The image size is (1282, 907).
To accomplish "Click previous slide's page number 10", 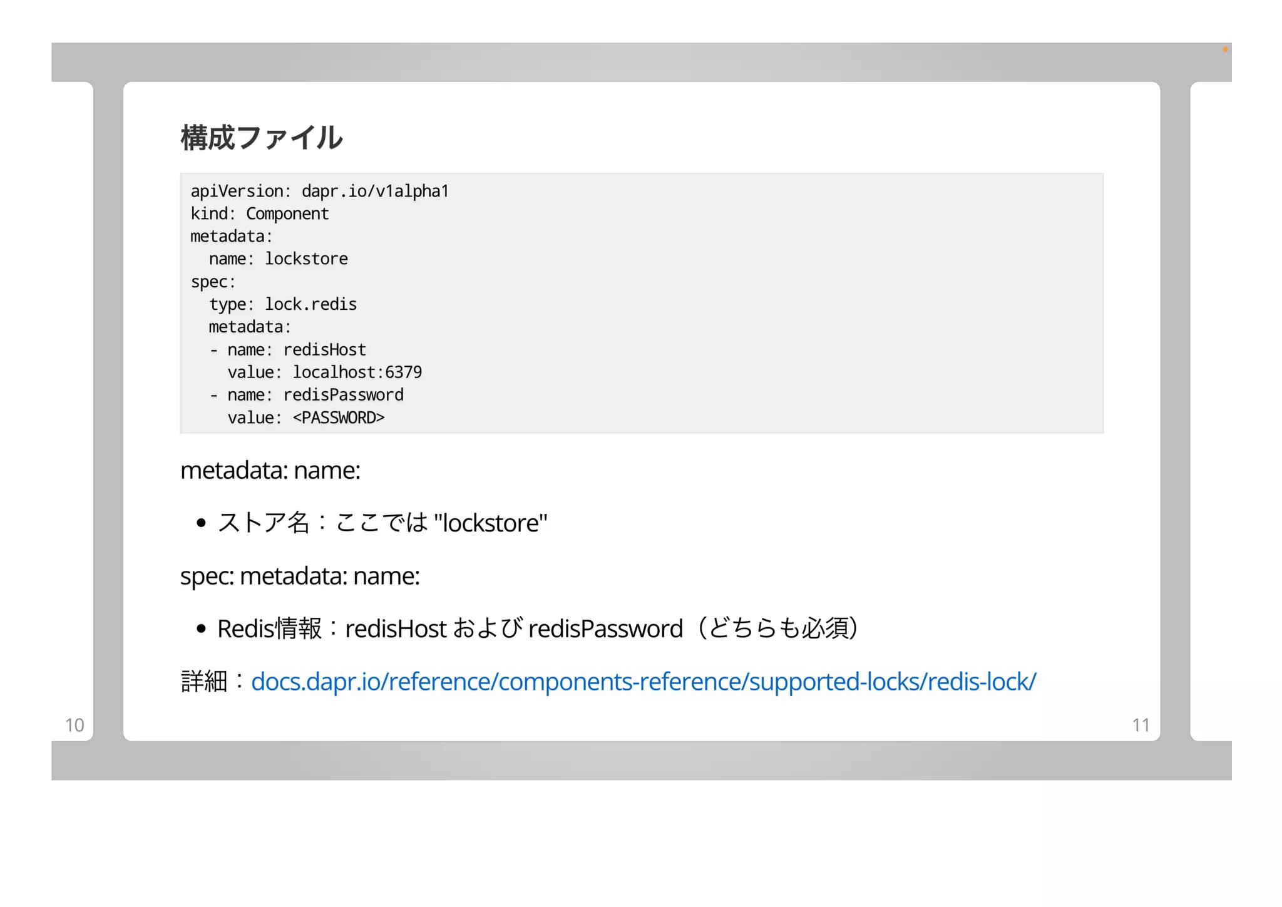I will [x=74, y=725].
